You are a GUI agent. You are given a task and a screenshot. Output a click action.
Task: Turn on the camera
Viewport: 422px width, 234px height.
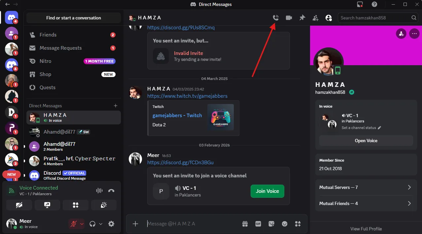[19, 205]
